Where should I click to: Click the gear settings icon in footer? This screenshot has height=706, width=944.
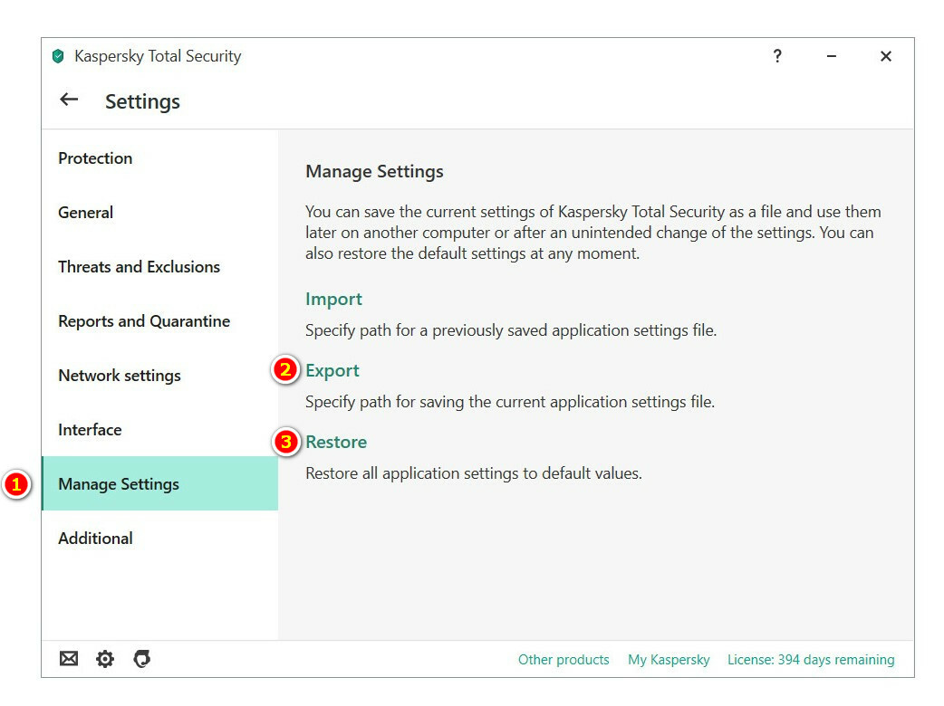pyautogui.click(x=105, y=659)
